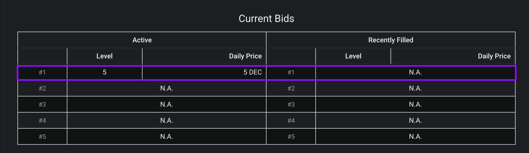This screenshot has width=529, height=153.
Task: Click the Level column header under Recently Filled
Action: point(353,56)
